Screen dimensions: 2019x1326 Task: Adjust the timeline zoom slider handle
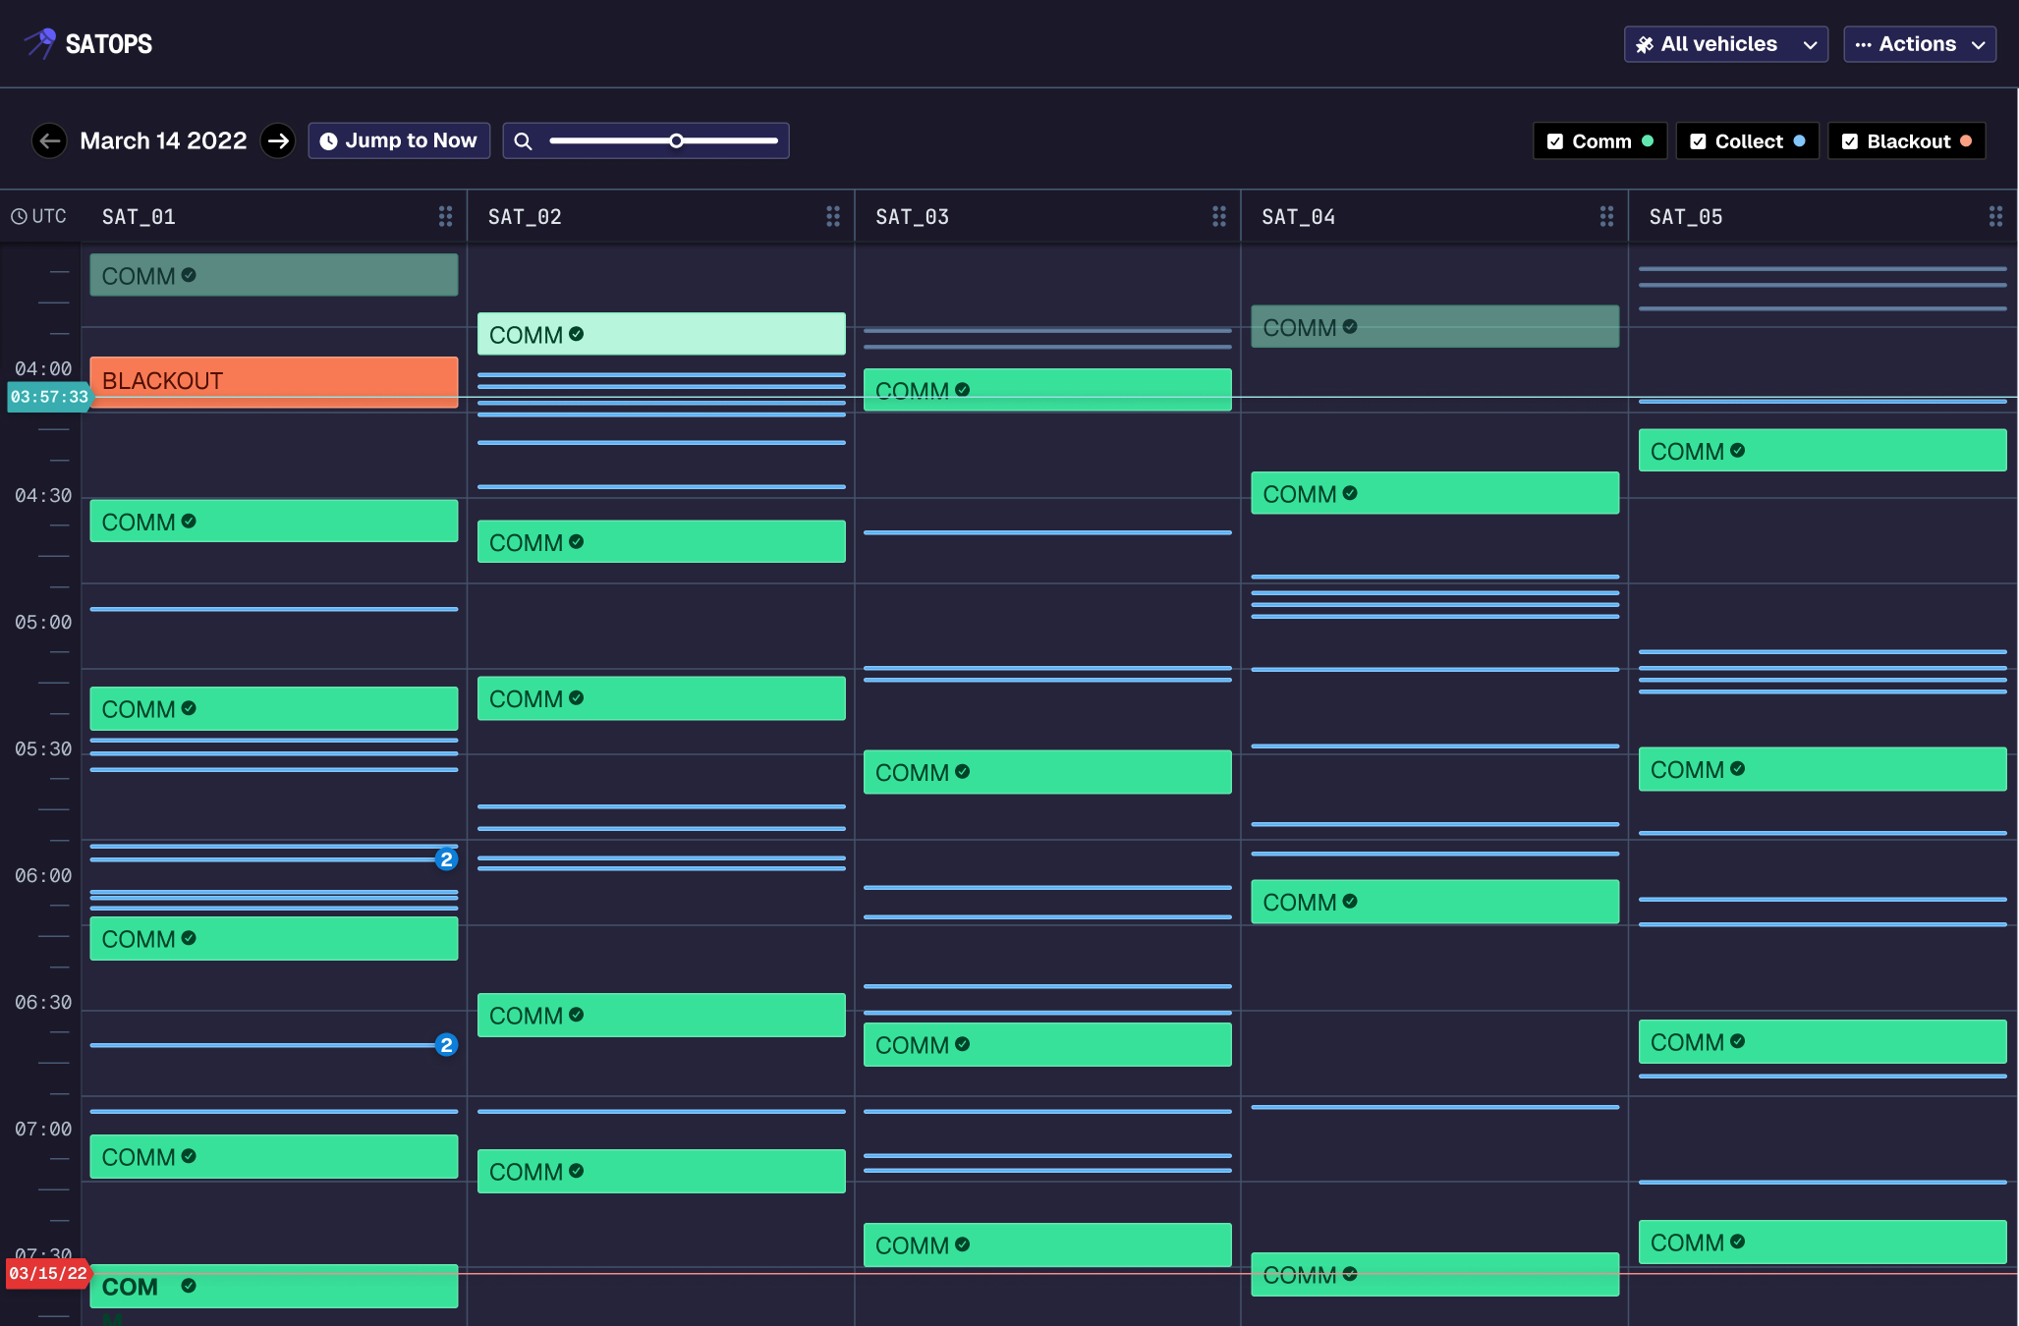point(676,141)
